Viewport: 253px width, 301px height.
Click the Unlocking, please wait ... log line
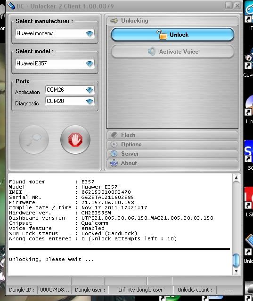pos(51,259)
